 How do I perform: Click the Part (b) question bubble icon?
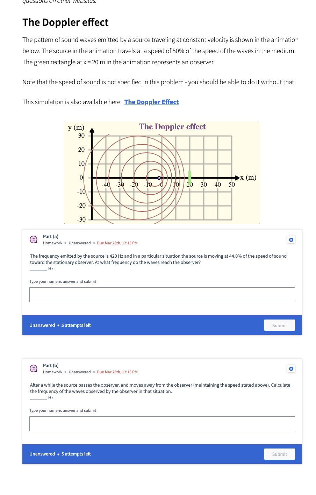coord(34,368)
